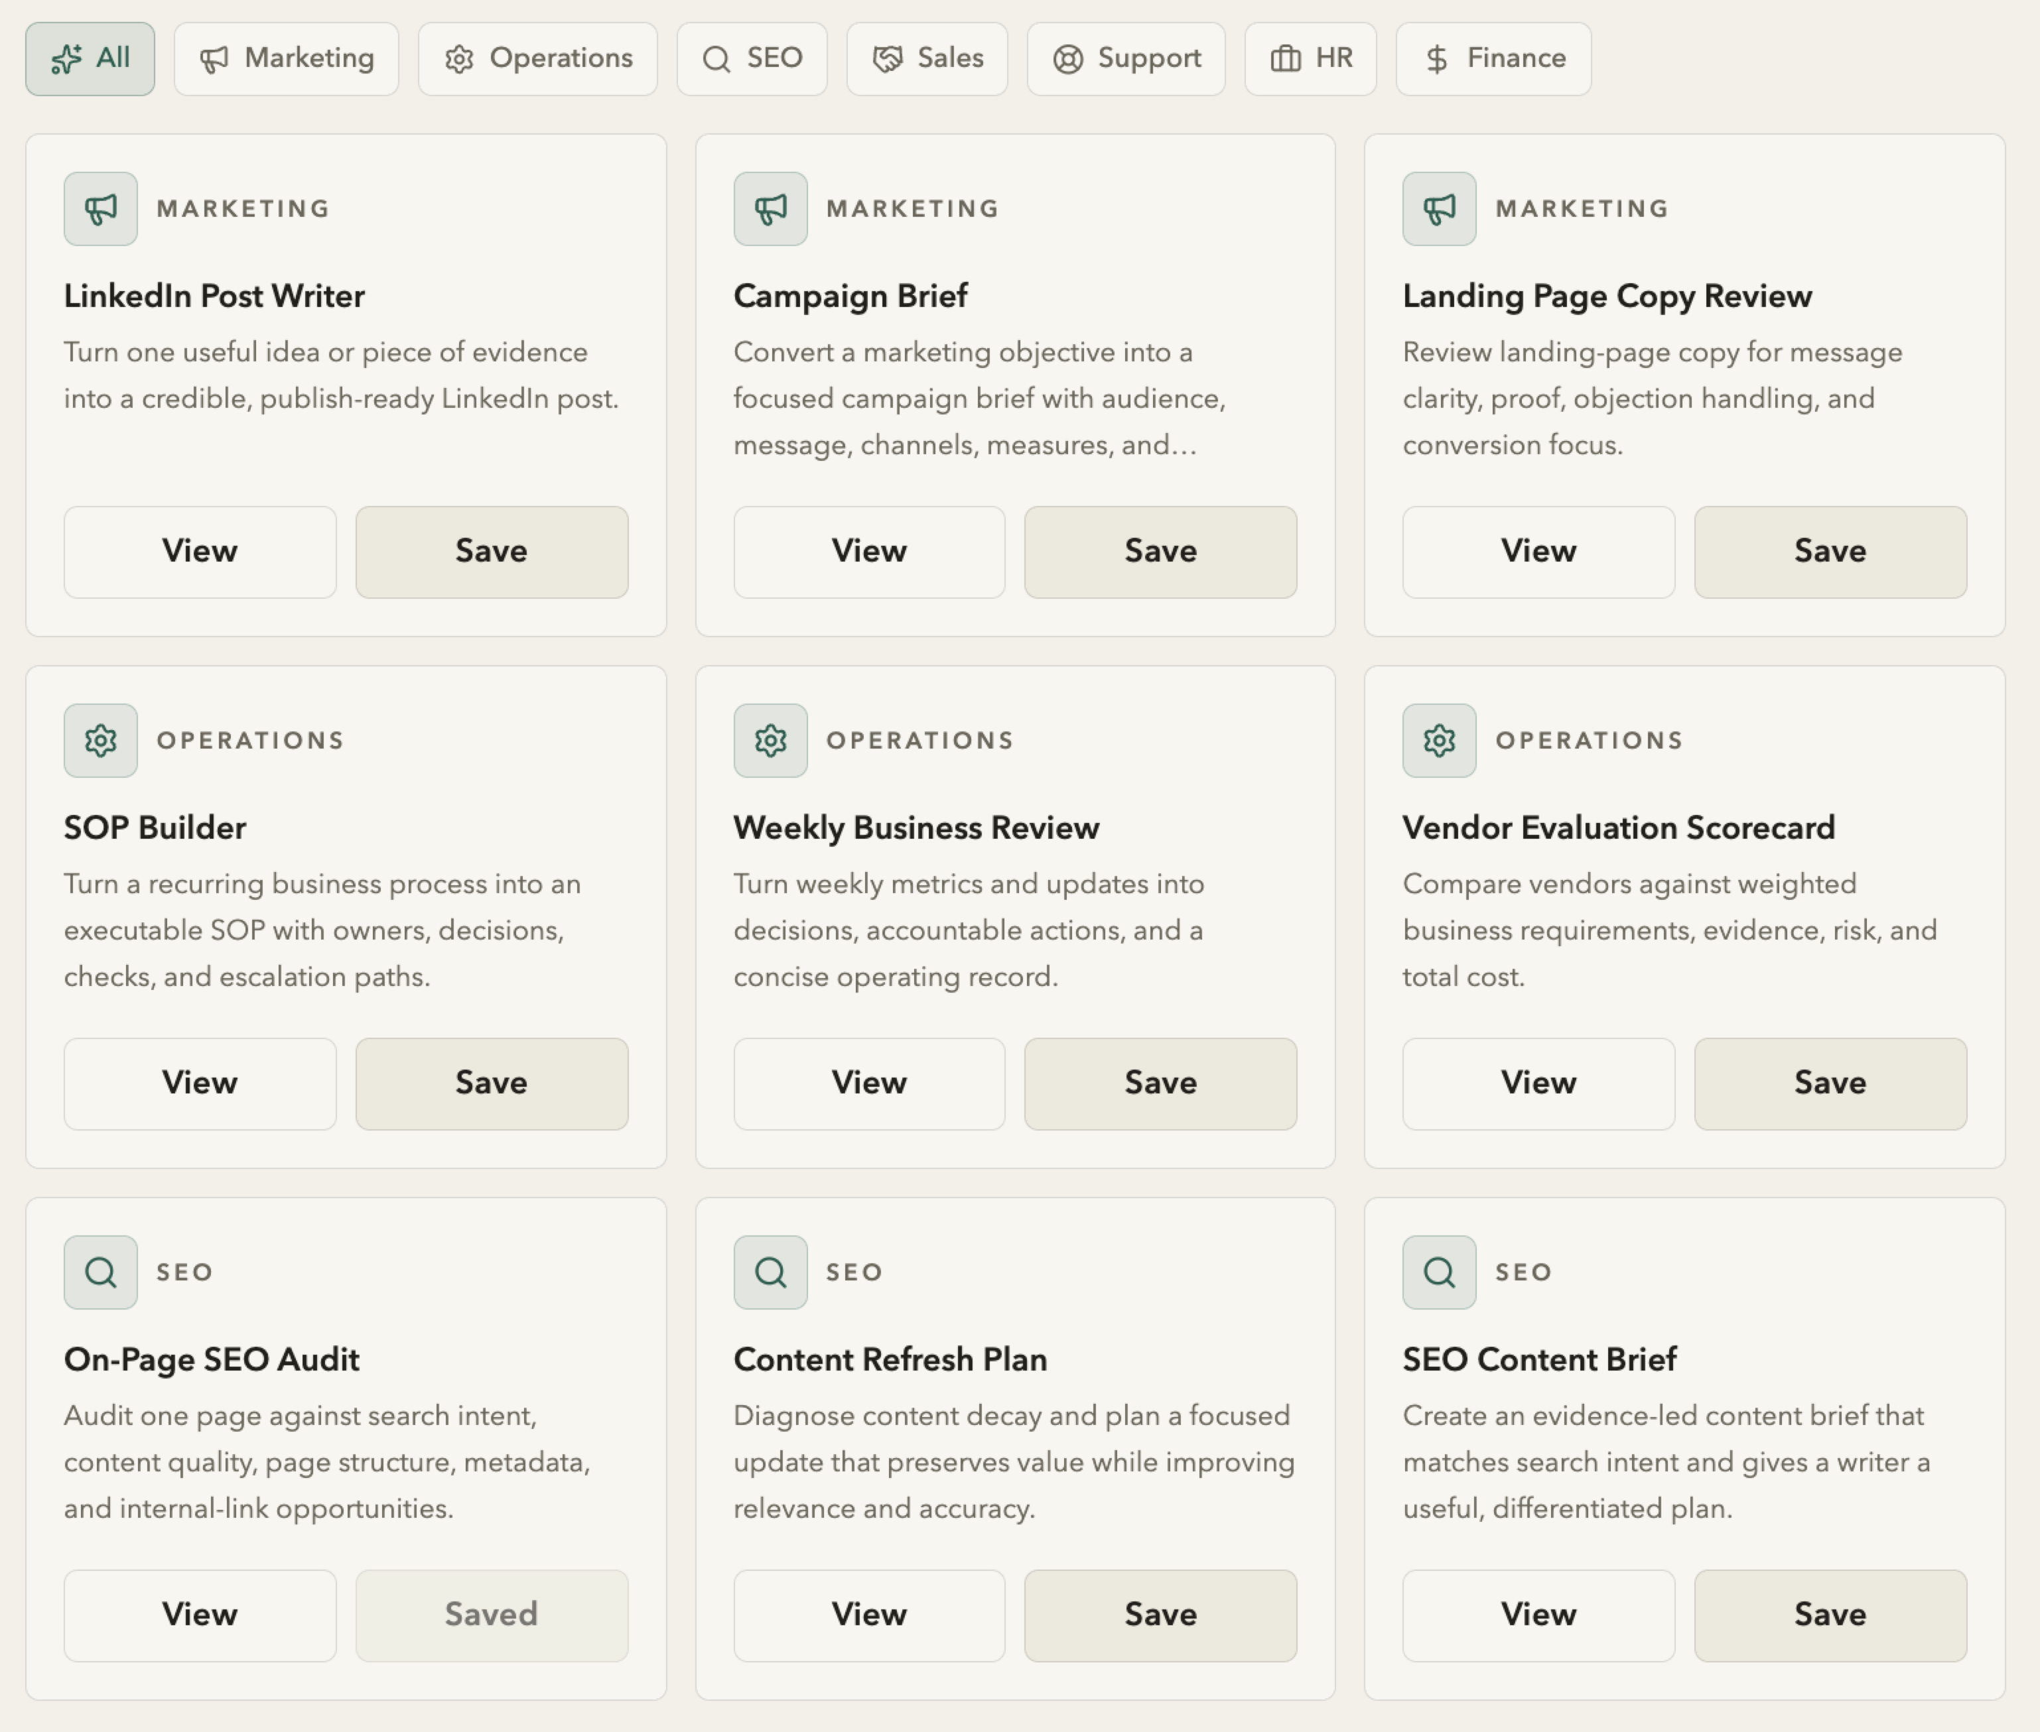Save the Landing Page Copy Review template
The width and height of the screenshot is (2040, 1732).
point(1830,552)
